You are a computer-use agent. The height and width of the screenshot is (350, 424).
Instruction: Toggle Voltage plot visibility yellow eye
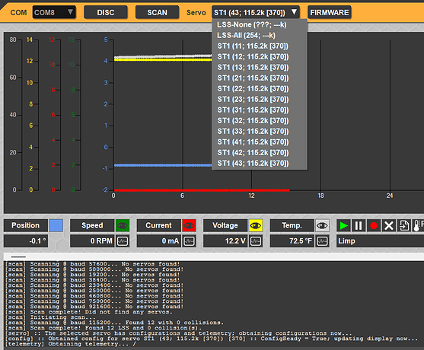coord(256,225)
